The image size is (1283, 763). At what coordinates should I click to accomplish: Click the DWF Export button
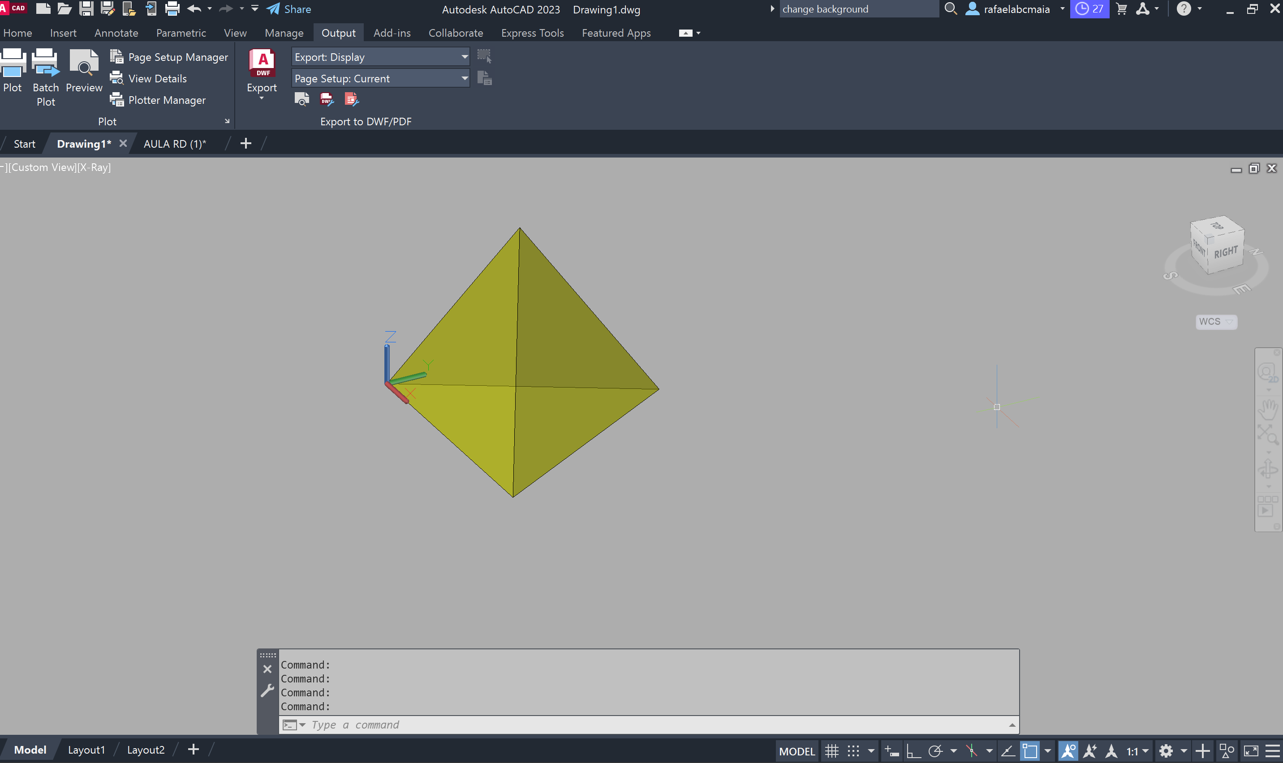pyautogui.click(x=262, y=63)
